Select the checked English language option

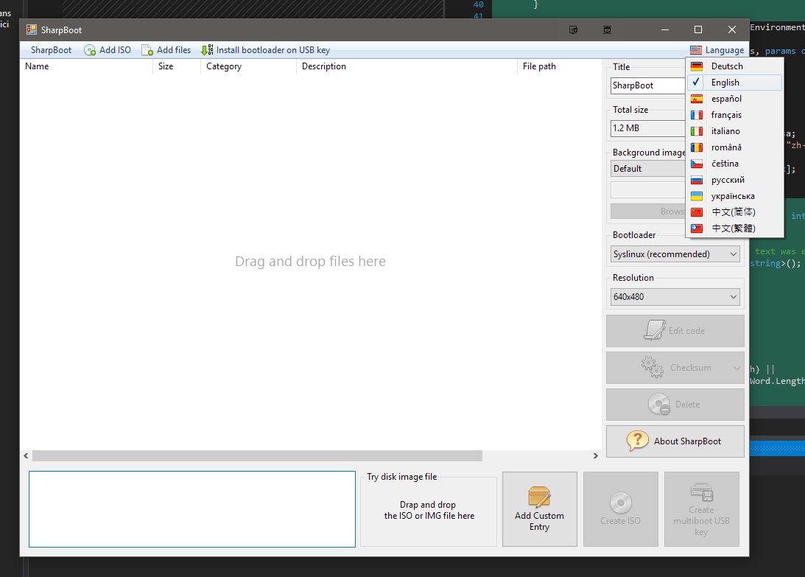click(x=725, y=83)
